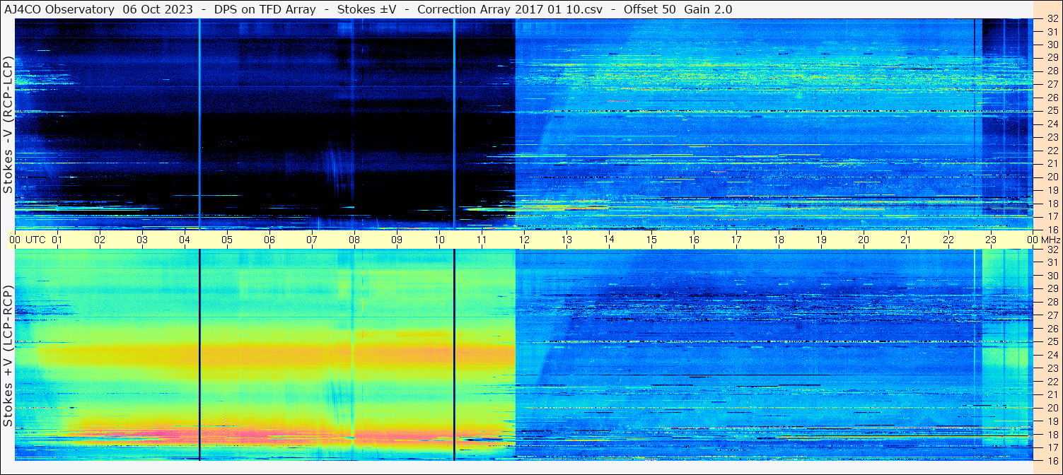1063x475 pixels.
Task: Click '21' MHz tick of Stokes +V panel
Action: tap(1052, 394)
